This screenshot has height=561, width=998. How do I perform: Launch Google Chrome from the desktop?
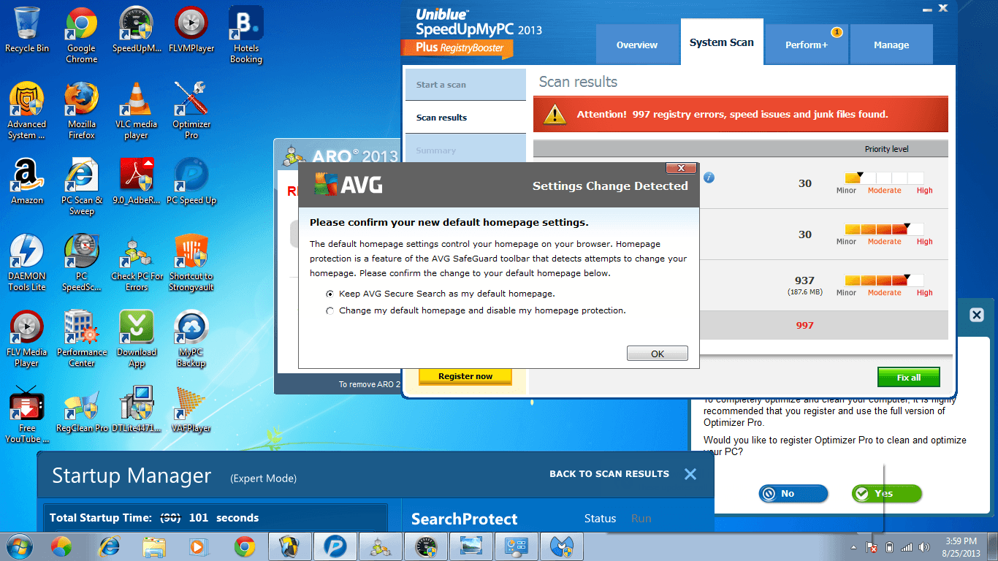point(81,35)
